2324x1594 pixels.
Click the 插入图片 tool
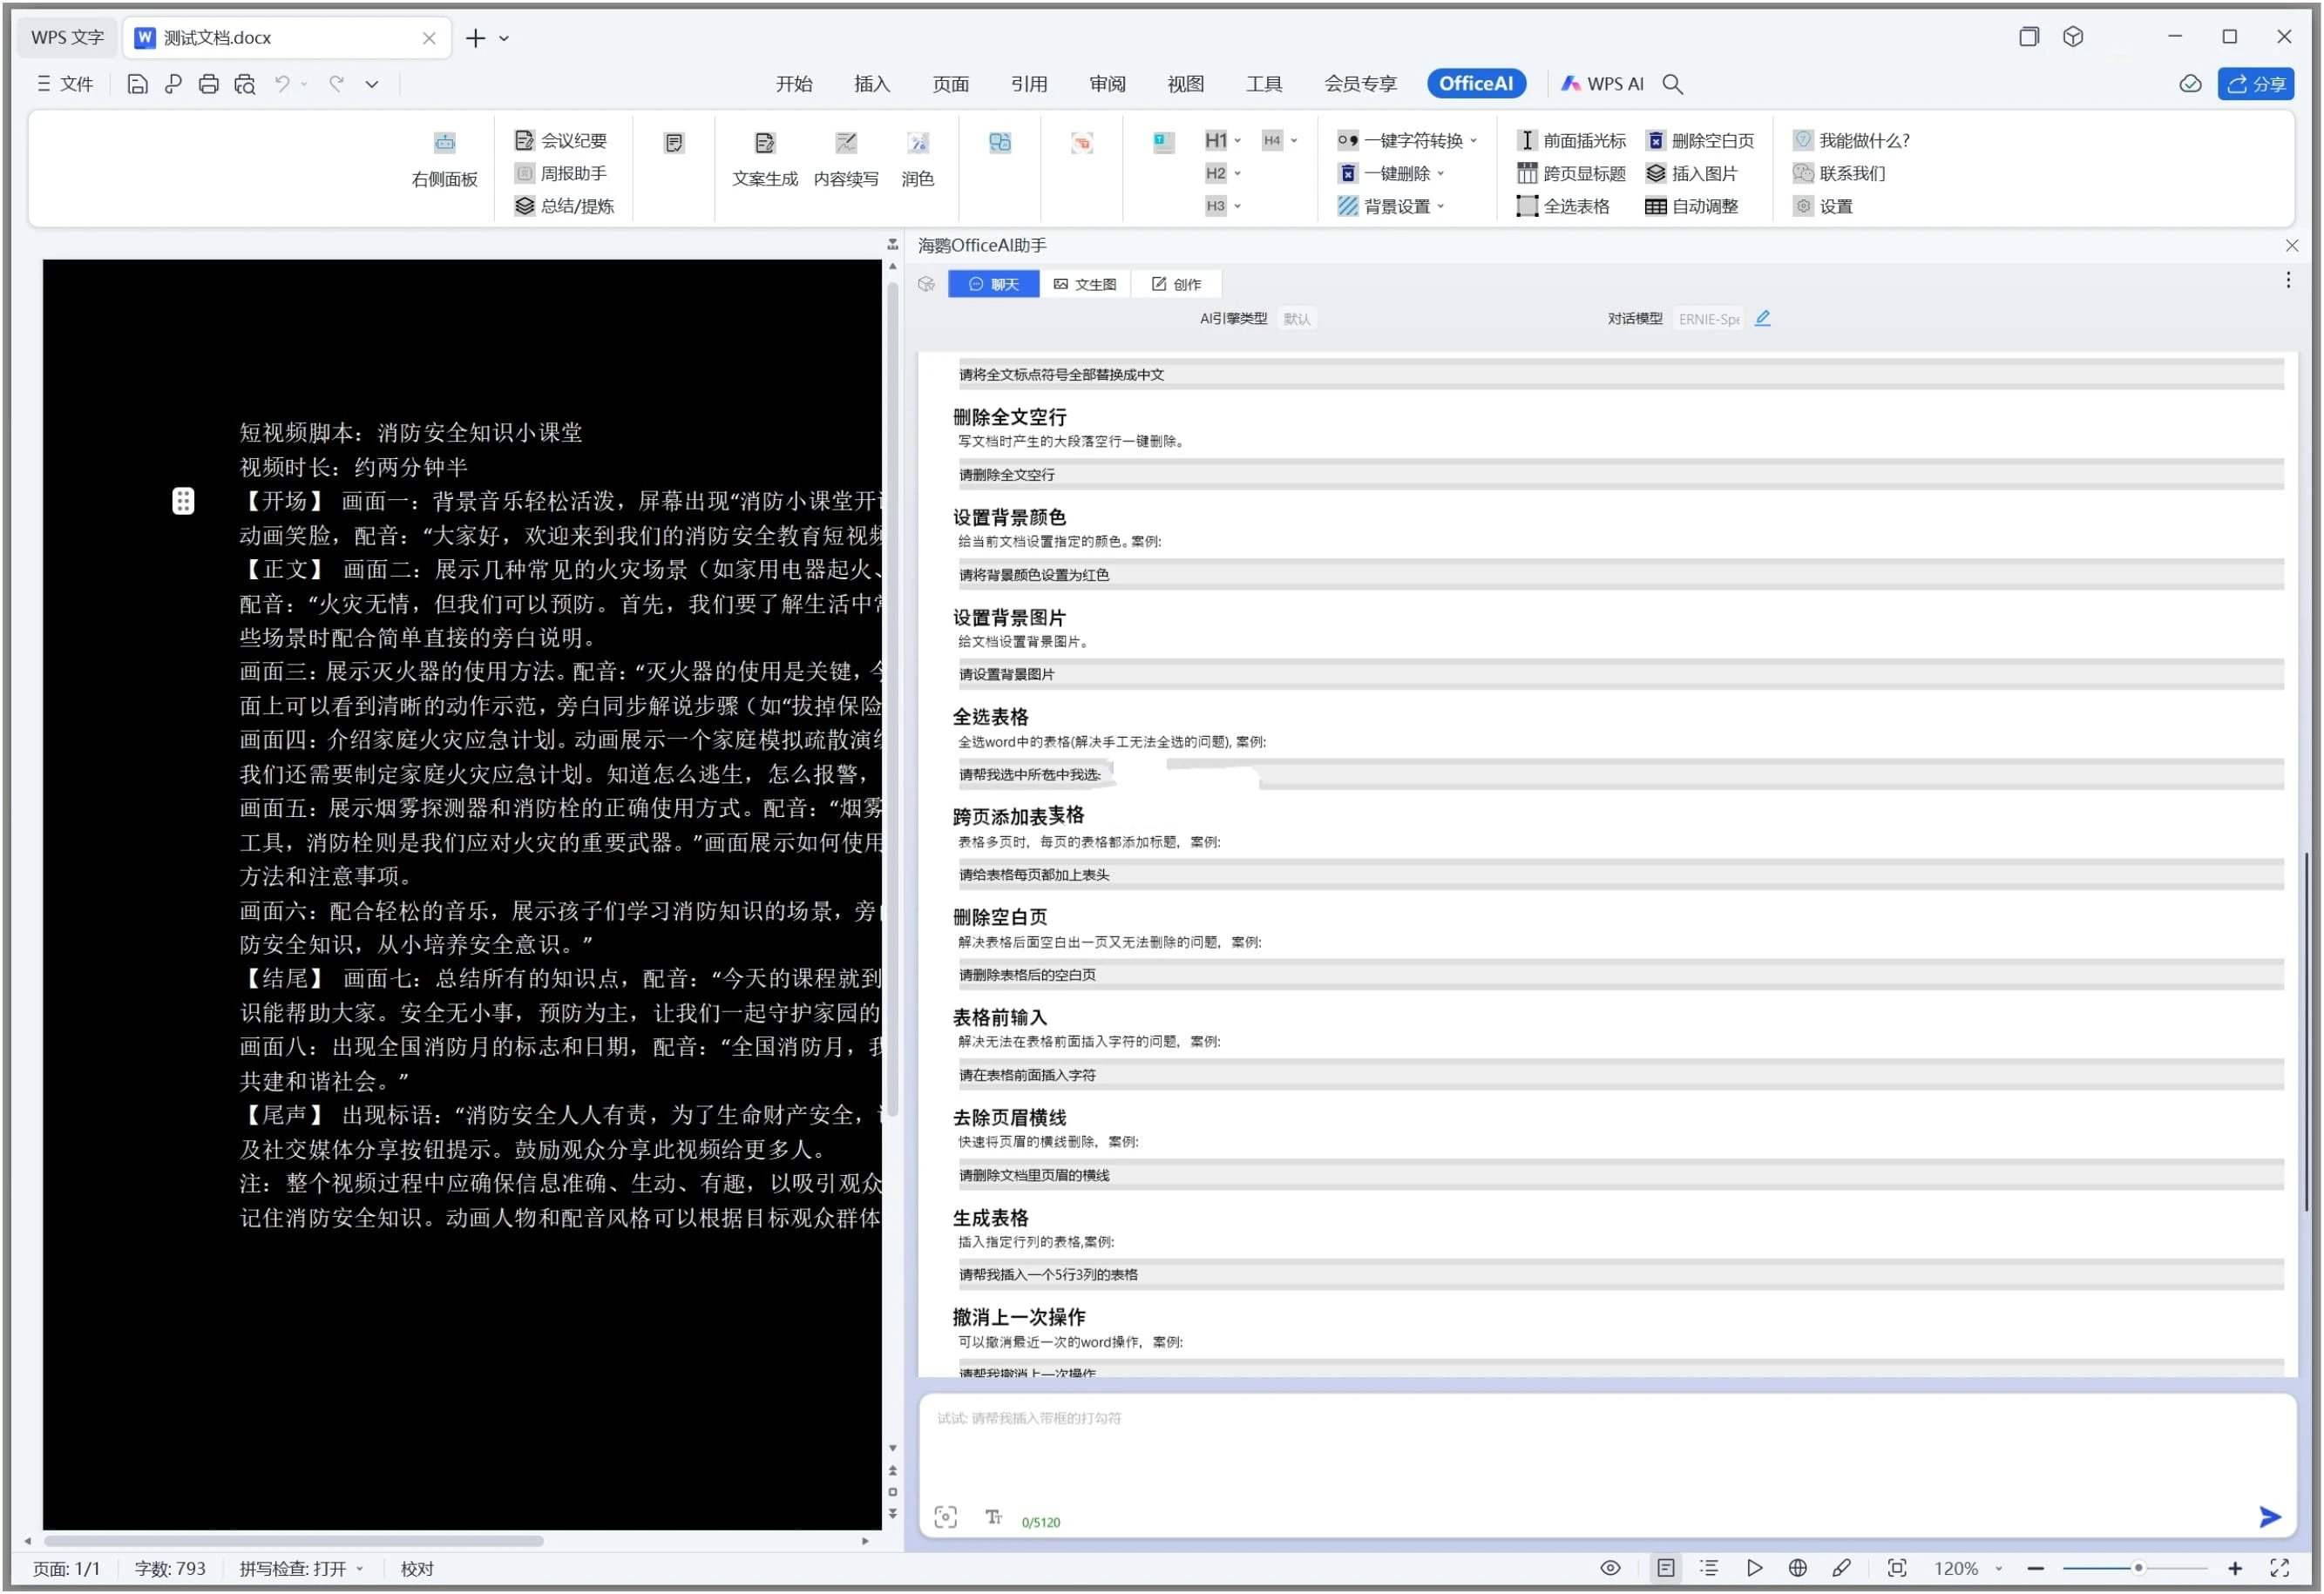point(1691,172)
